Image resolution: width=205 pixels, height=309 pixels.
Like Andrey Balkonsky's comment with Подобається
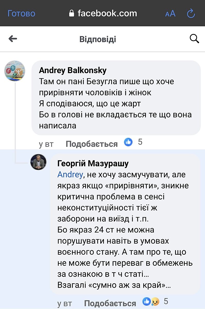coord(92,144)
